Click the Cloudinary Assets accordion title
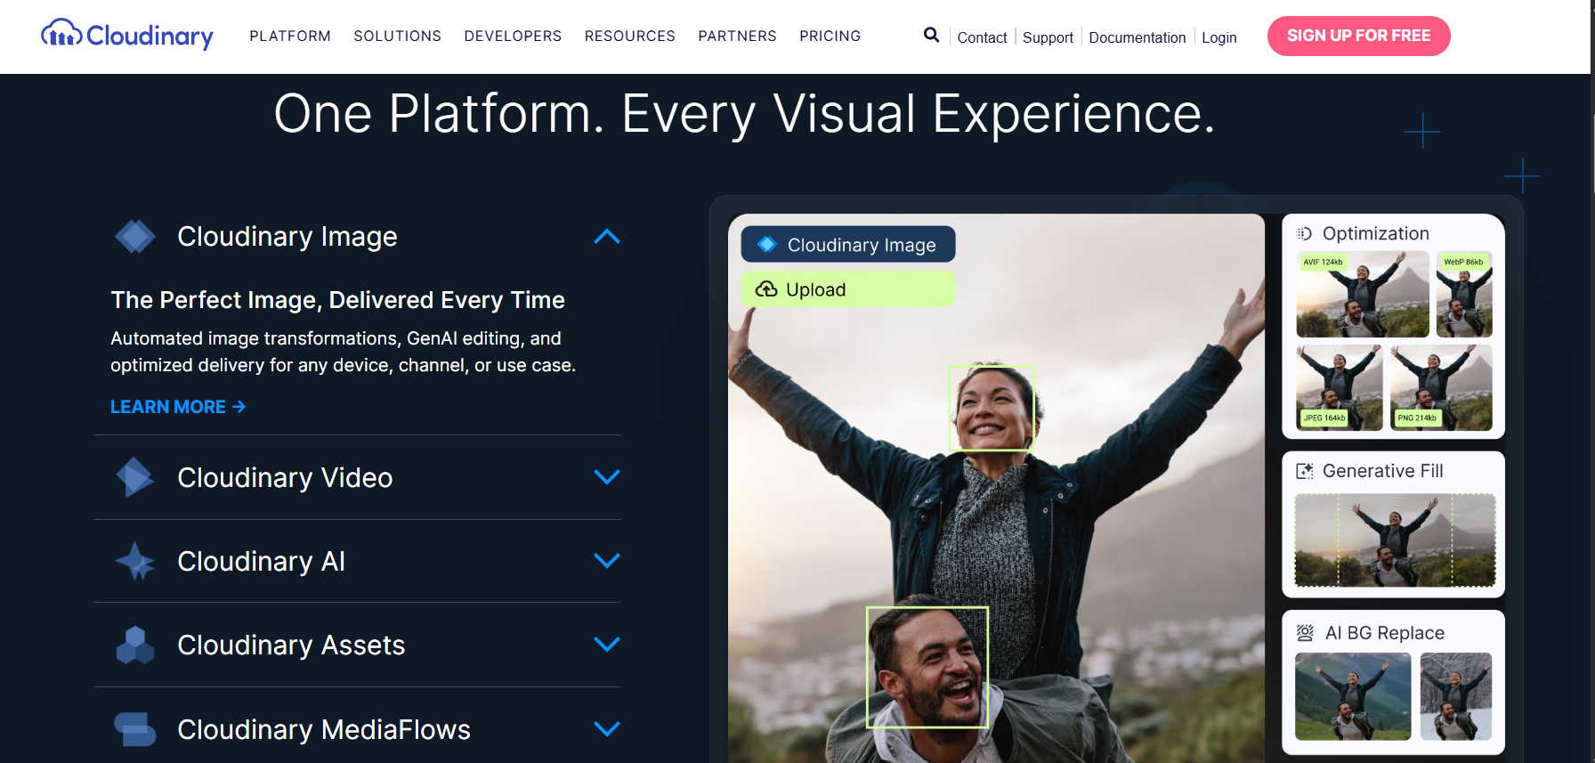The image size is (1595, 763). [291, 645]
